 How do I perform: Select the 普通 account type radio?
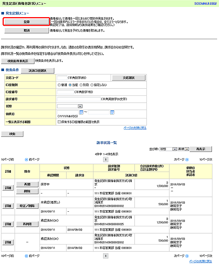pyautogui.click(x=59, y=85)
